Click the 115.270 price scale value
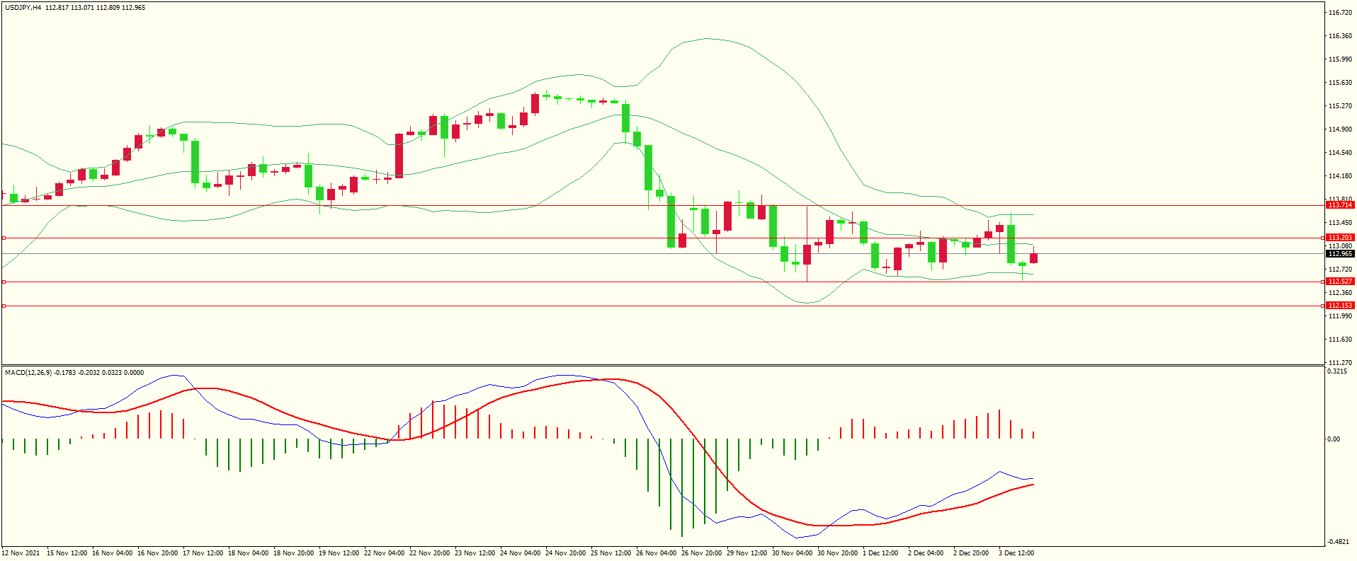Screen dimensions: 1357x561 (x=1341, y=106)
